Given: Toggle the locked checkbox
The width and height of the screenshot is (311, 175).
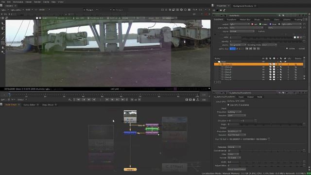Looking at the screenshot, I should (297, 49).
